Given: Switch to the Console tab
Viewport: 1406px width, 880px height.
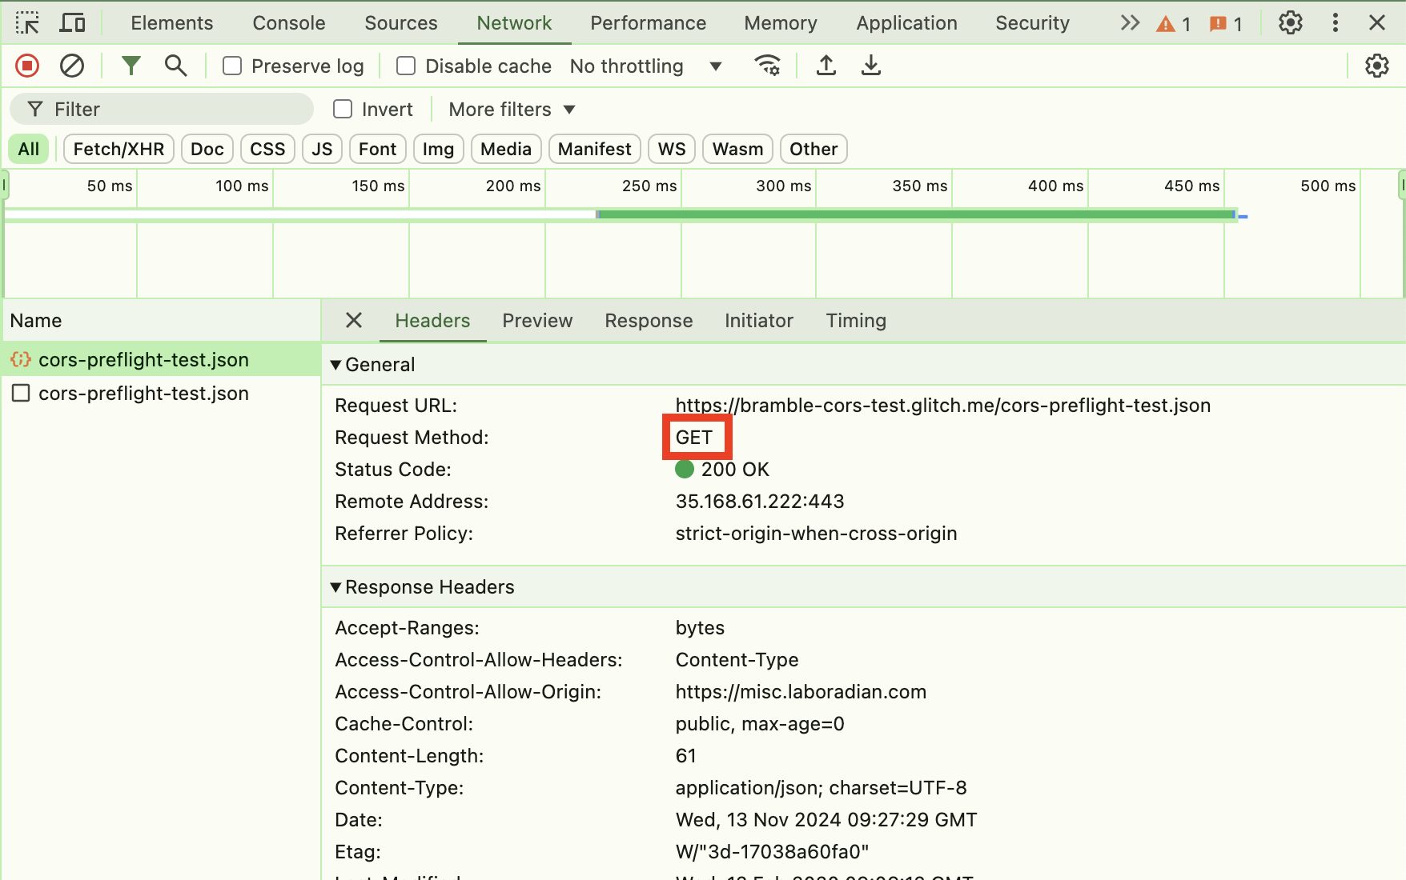Looking at the screenshot, I should click(x=289, y=22).
